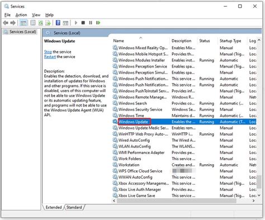The height and width of the screenshot is (220, 265).
Task: Select Windows Perception Simulation service row
Action: pyautogui.click(x=184, y=73)
